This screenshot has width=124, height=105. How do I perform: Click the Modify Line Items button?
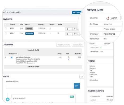pyautogui.click(x=64, y=45)
